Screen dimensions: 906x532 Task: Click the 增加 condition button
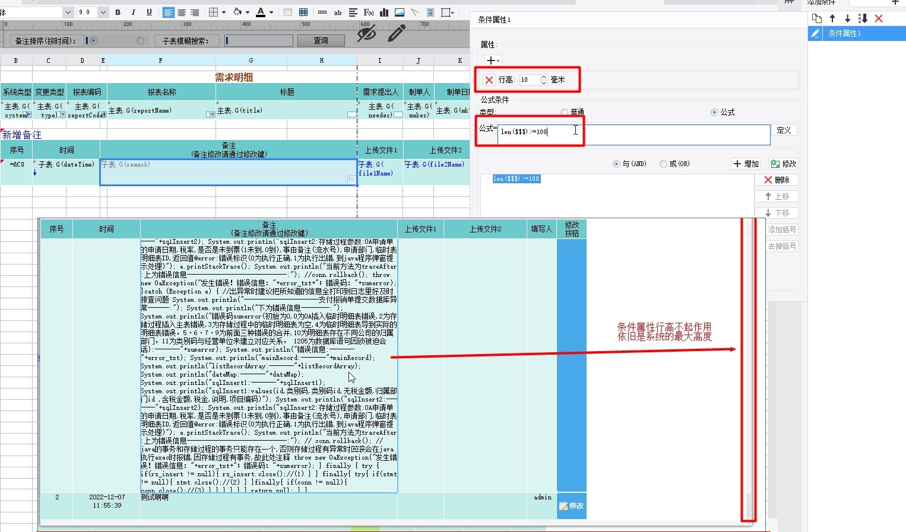746,164
